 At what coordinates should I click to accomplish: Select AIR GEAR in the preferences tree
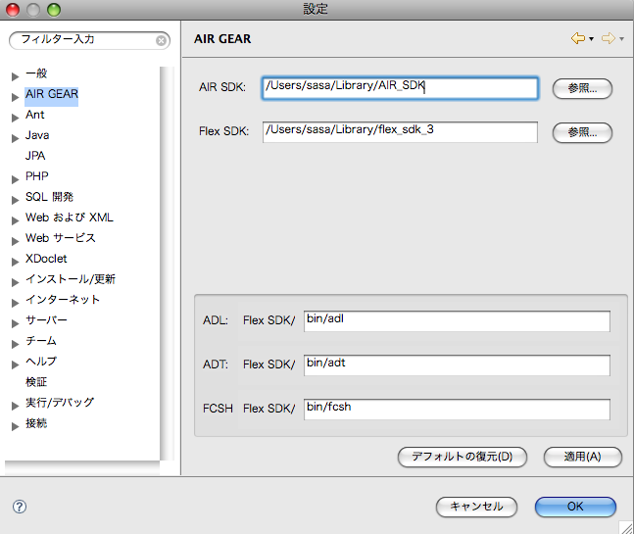[x=51, y=95]
